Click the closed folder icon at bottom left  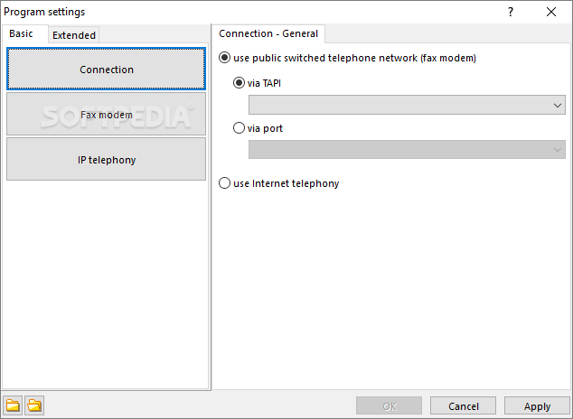pos(13,405)
